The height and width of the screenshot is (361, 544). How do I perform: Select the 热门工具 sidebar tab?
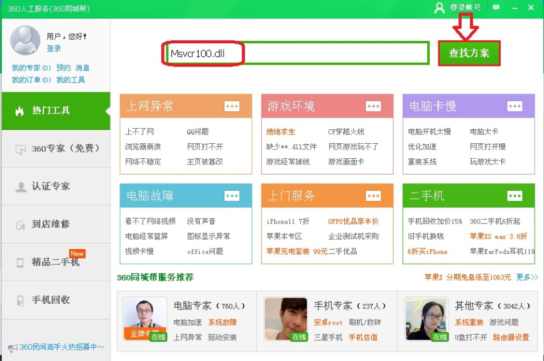click(56, 111)
